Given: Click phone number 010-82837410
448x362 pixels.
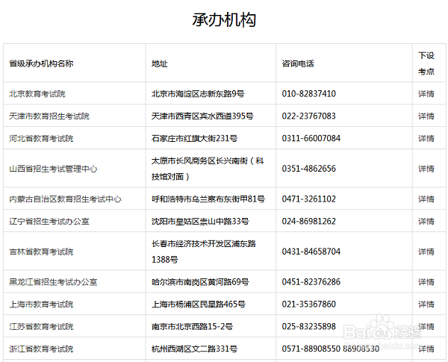Looking at the screenshot, I should [308, 94].
